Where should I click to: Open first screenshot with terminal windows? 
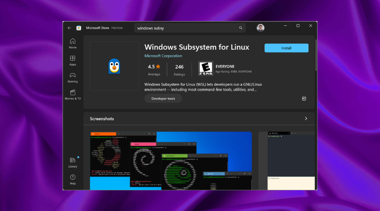pyautogui.click(x=171, y=161)
